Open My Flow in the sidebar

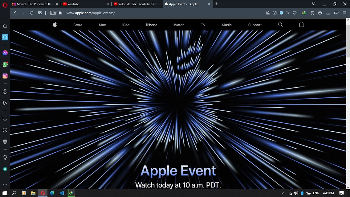click(x=5, y=103)
